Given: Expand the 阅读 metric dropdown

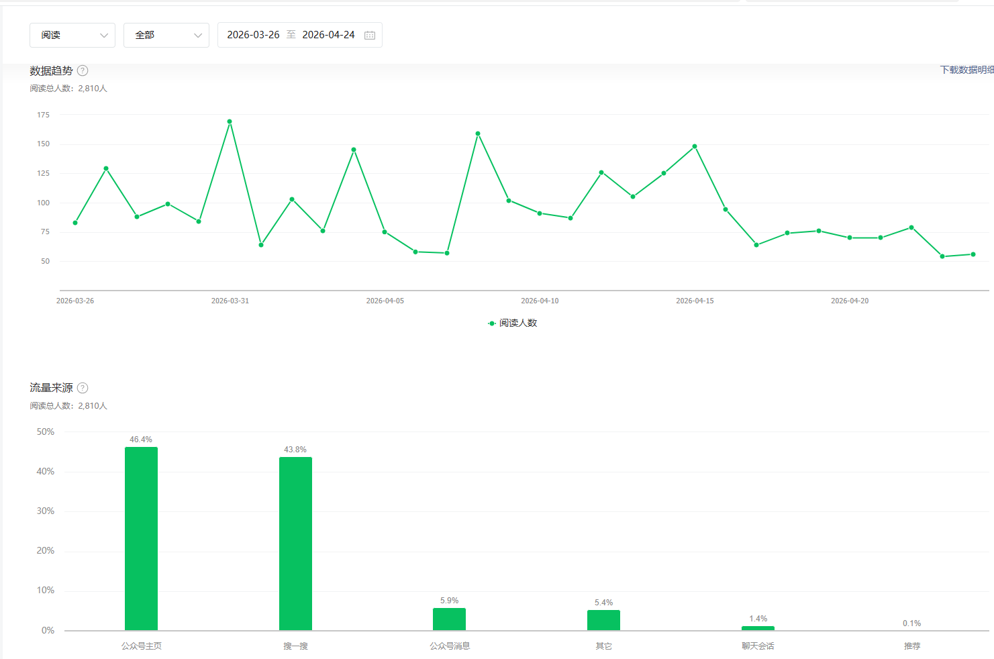Looking at the screenshot, I should [72, 35].
